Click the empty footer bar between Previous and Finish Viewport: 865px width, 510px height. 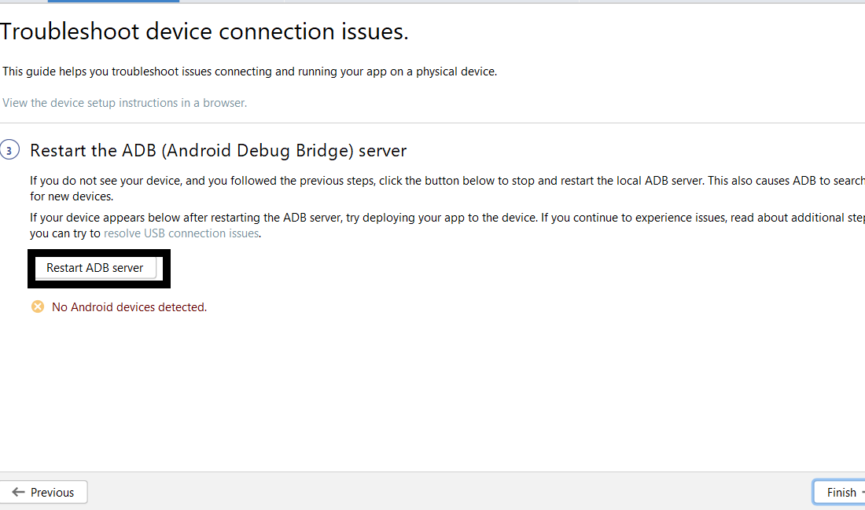point(448,492)
